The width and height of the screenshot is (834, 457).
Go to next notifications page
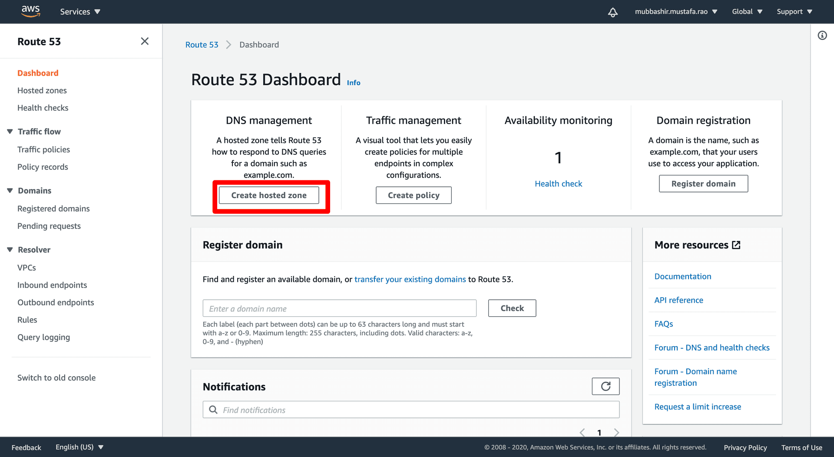coord(616,432)
